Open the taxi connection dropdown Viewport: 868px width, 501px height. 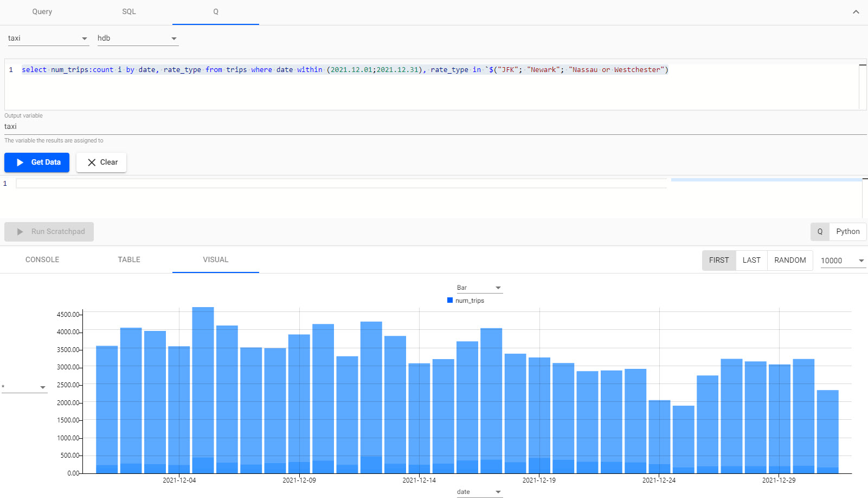(48, 38)
